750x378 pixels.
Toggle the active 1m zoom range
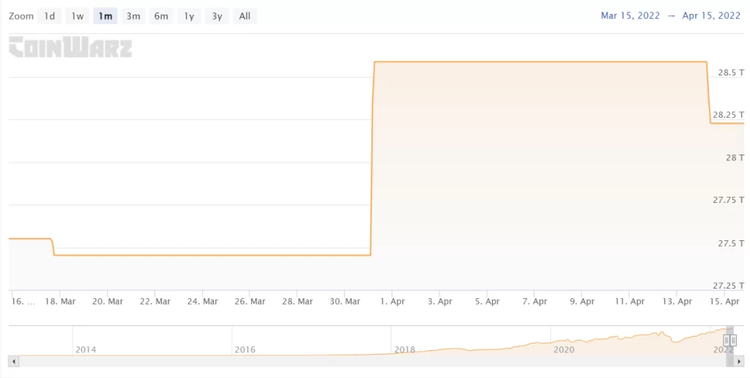click(105, 16)
